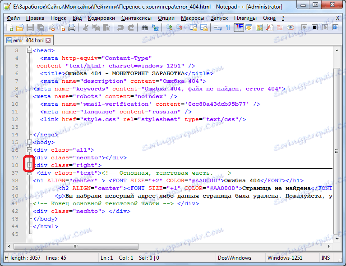Open Folder as Workspace icon
The image size is (346, 266).
(x=280, y=28)
